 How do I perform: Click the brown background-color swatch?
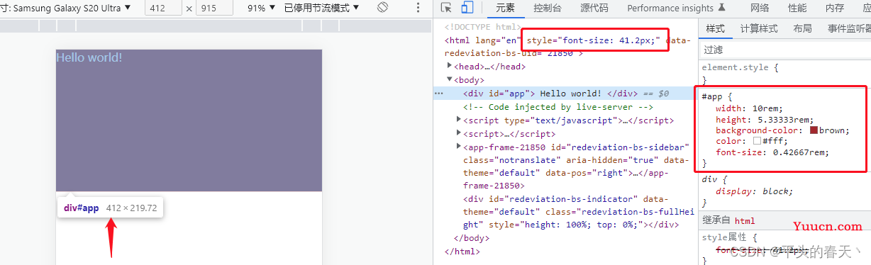[x=814, y=130]
